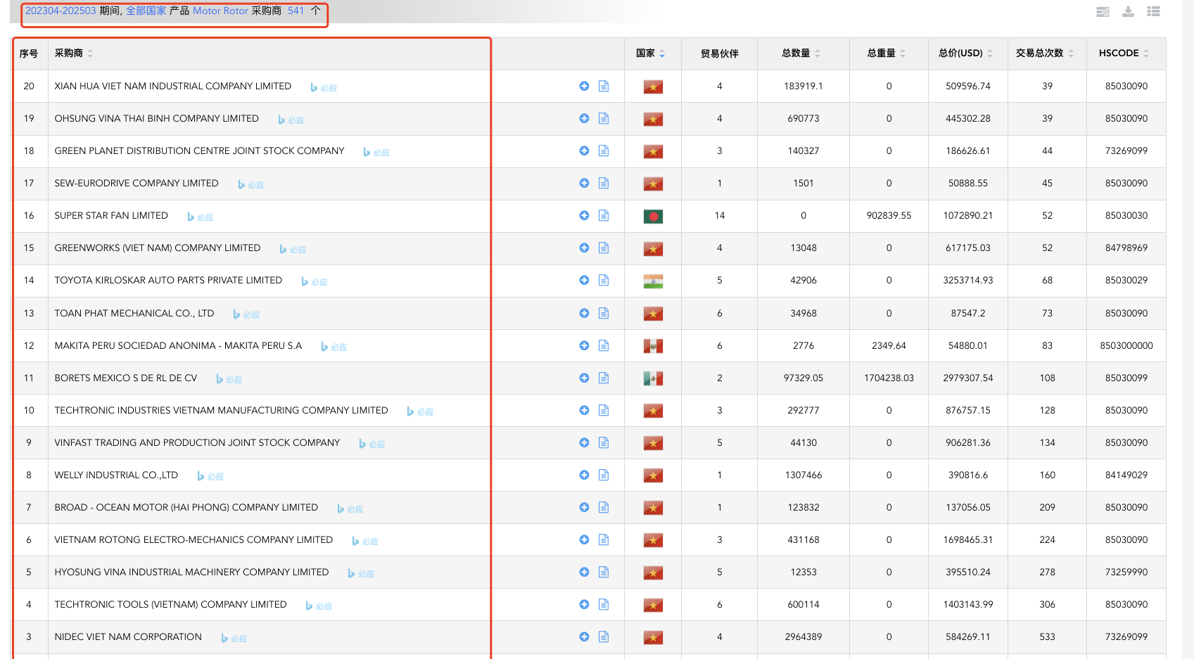Select VINFAST TRADING AND PRODUCTION company name
The width and height of the screenshot is (1194, 659).
197,442
